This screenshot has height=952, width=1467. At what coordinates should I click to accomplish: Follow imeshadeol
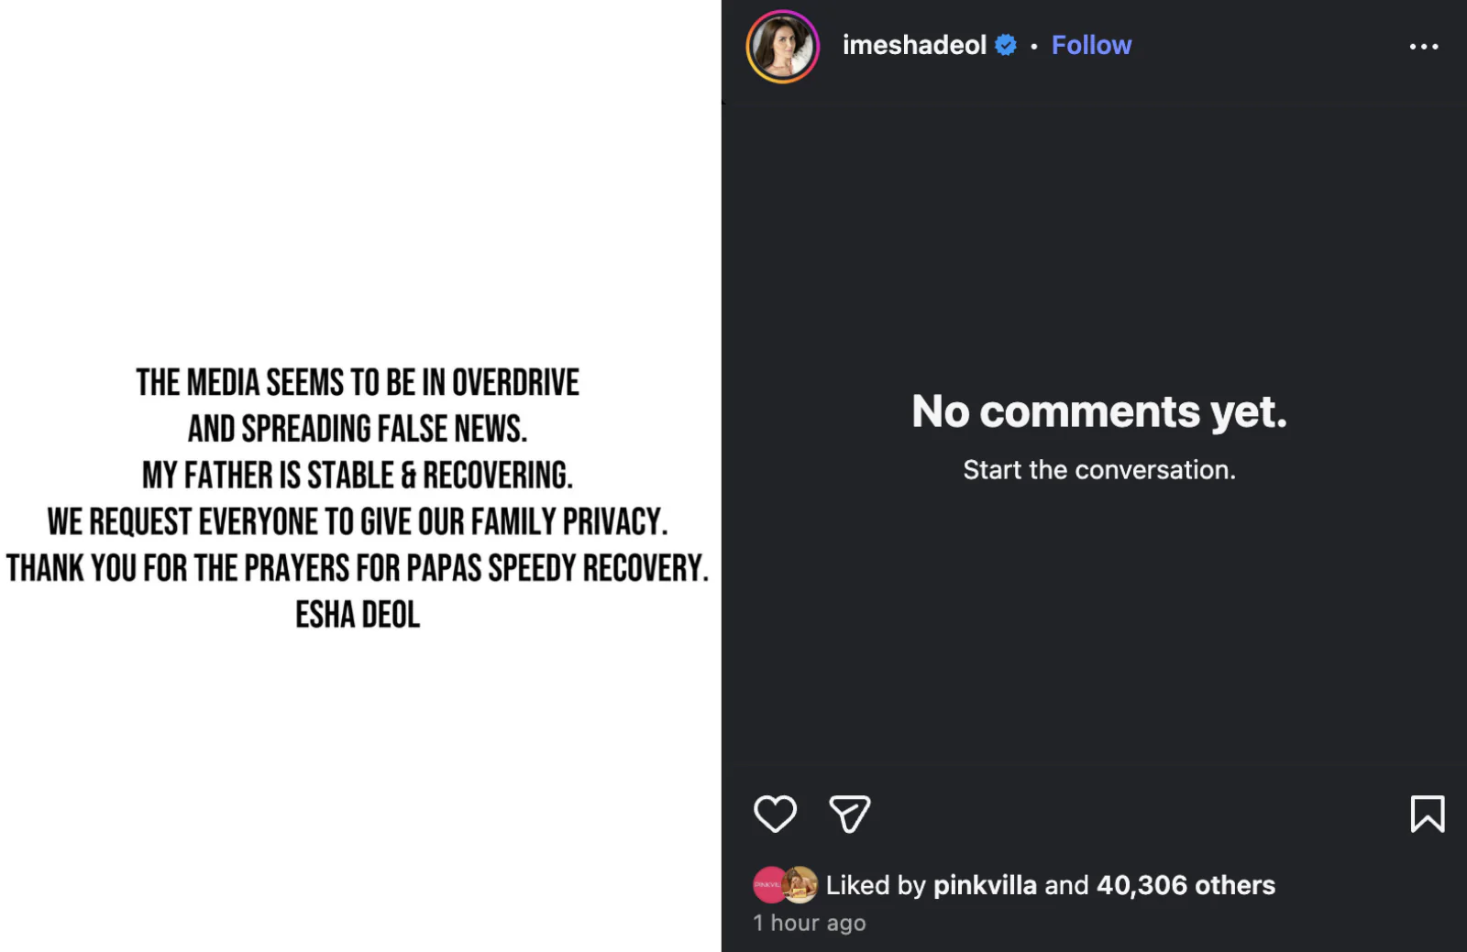(1091, 44)
